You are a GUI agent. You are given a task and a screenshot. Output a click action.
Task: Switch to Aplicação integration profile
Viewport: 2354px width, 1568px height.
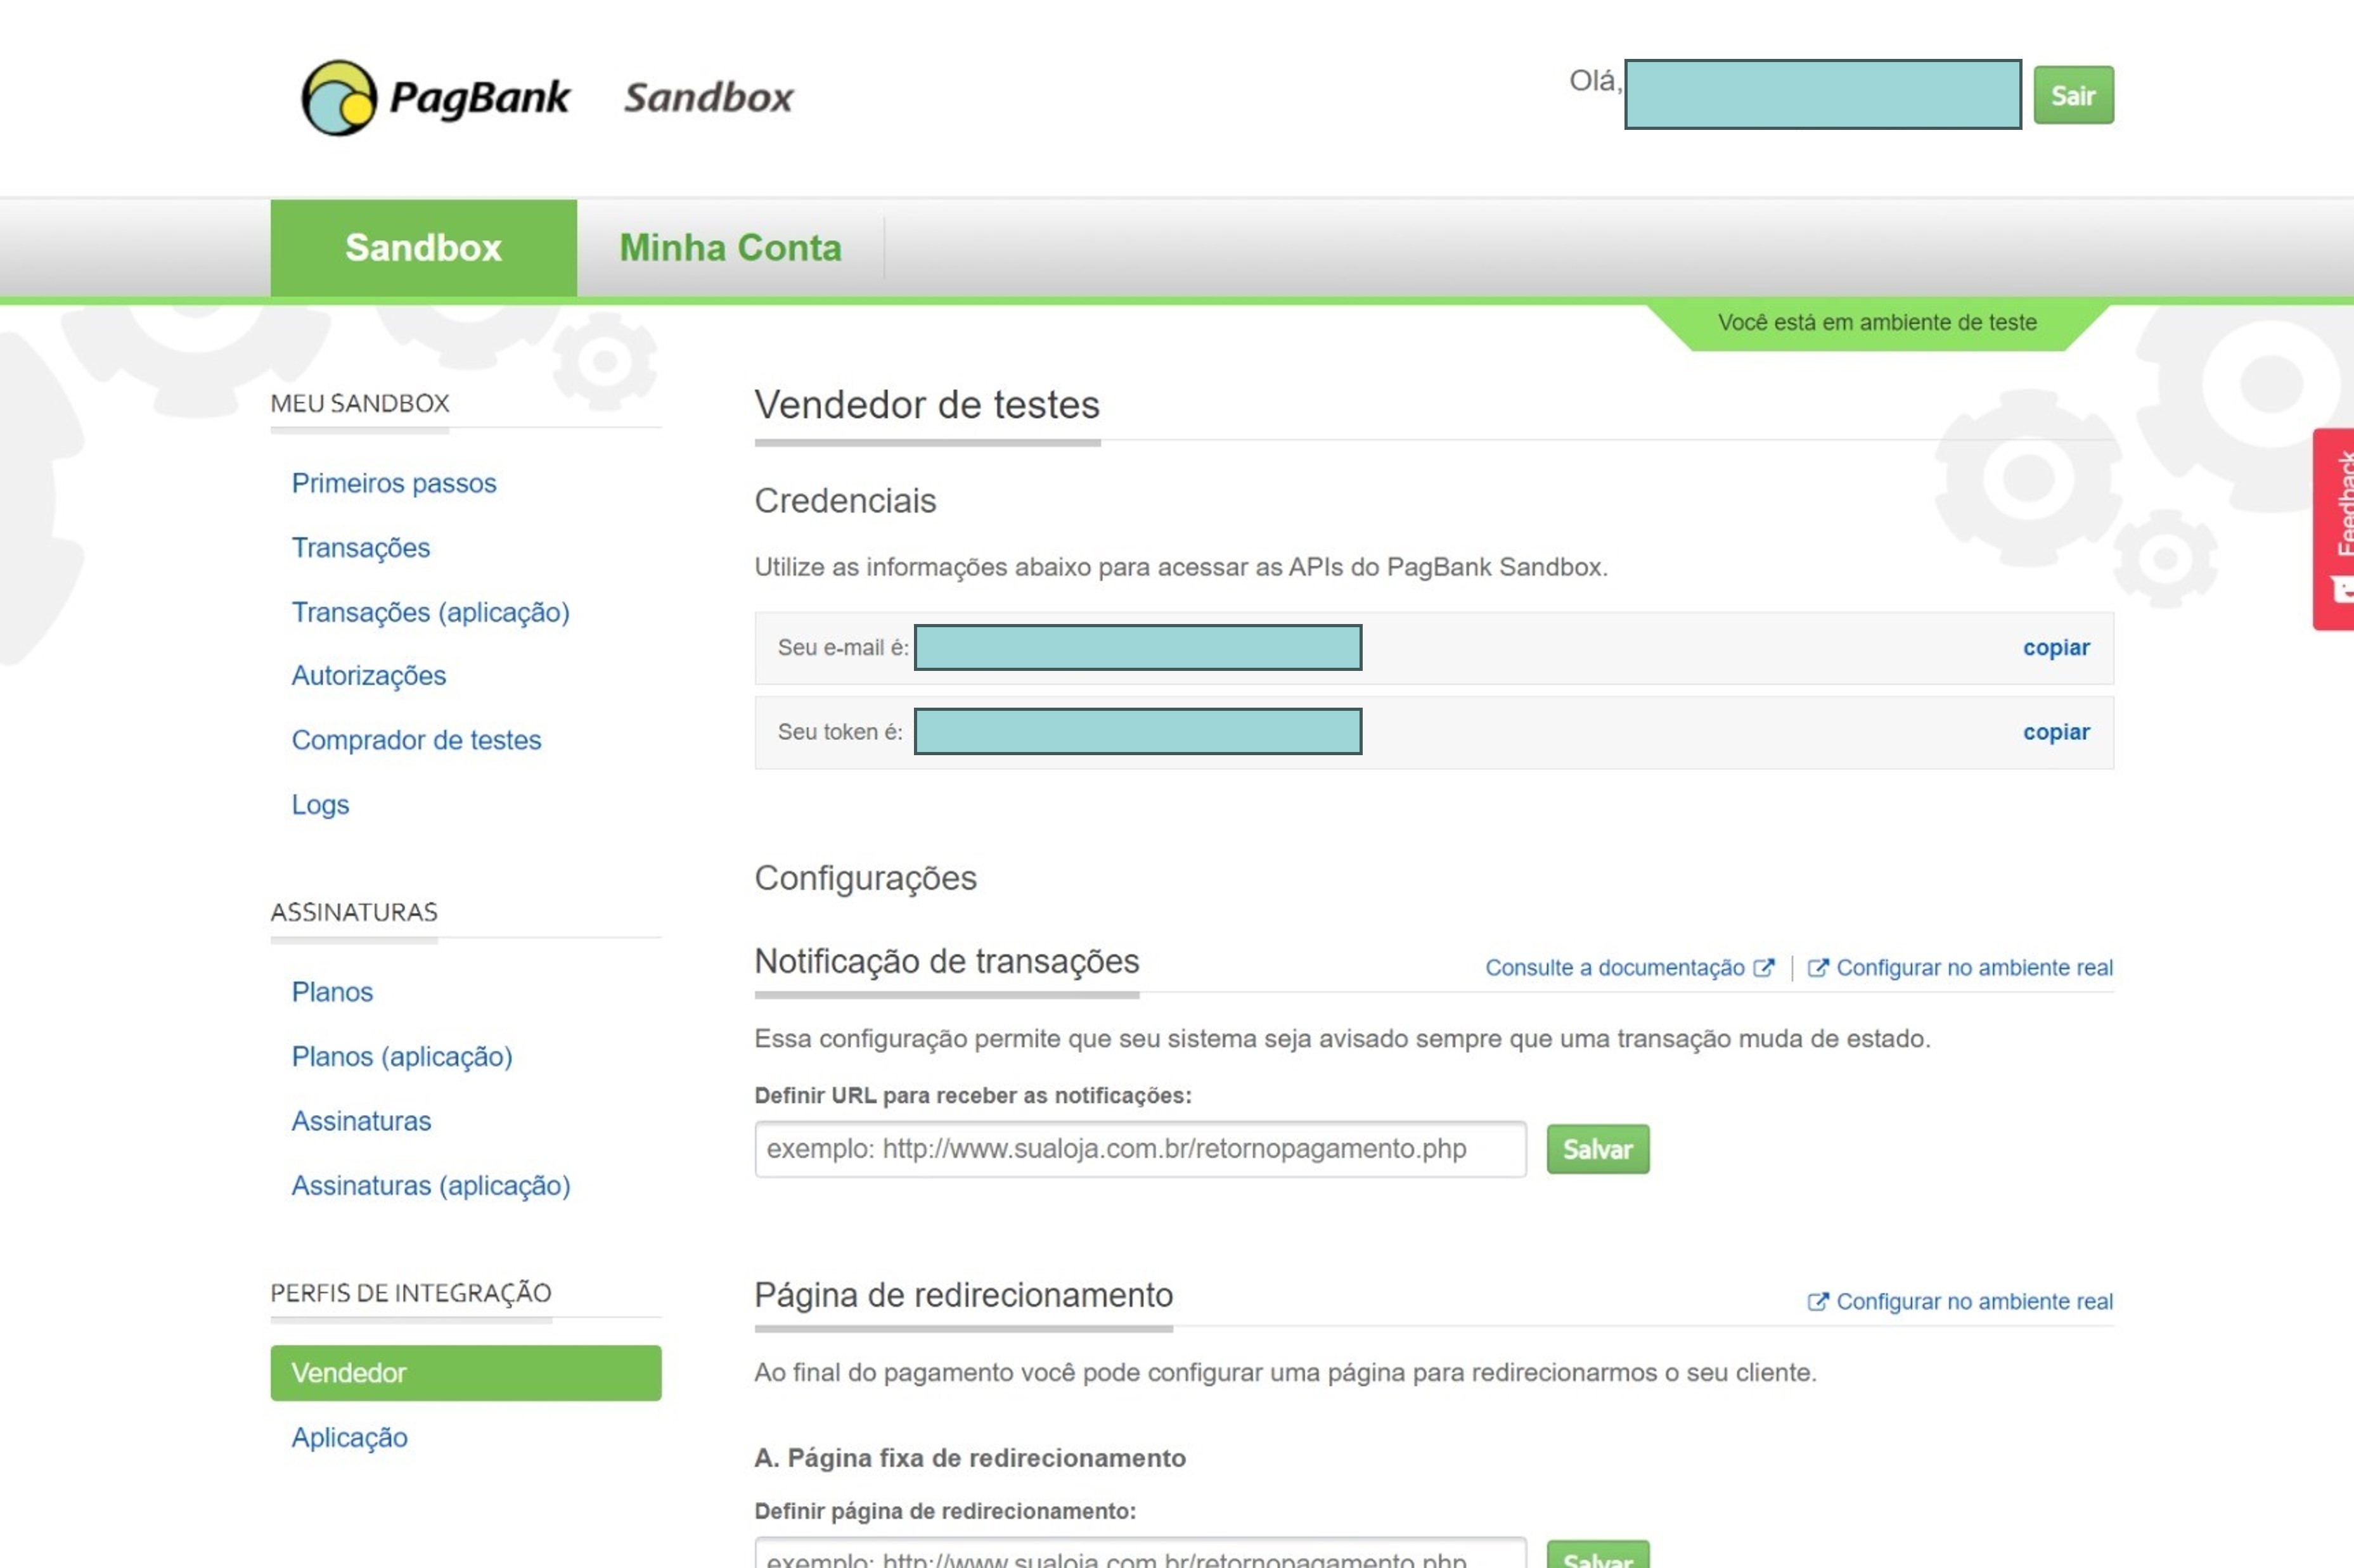pos(349,1437)
